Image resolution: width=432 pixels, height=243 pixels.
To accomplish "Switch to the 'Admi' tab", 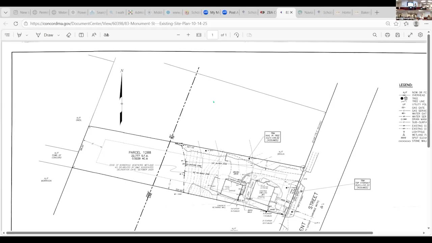I will (x=136, y=12).
